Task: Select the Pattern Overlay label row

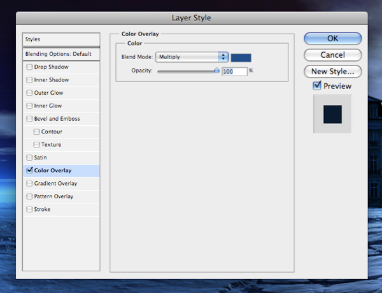Action: pyautogui.click(x=61, y=196)
